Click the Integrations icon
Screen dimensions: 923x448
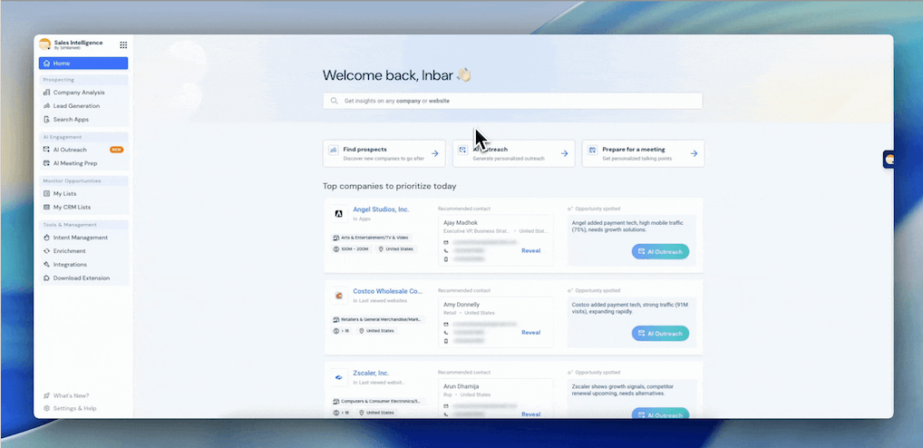point(46,264)
